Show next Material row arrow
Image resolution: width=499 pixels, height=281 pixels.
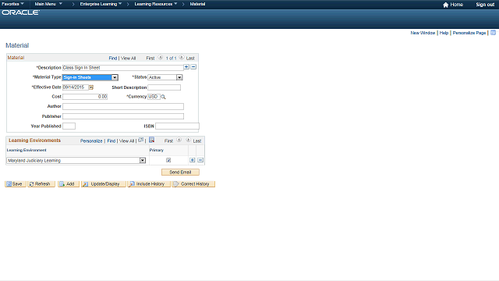tap(182, 58)
